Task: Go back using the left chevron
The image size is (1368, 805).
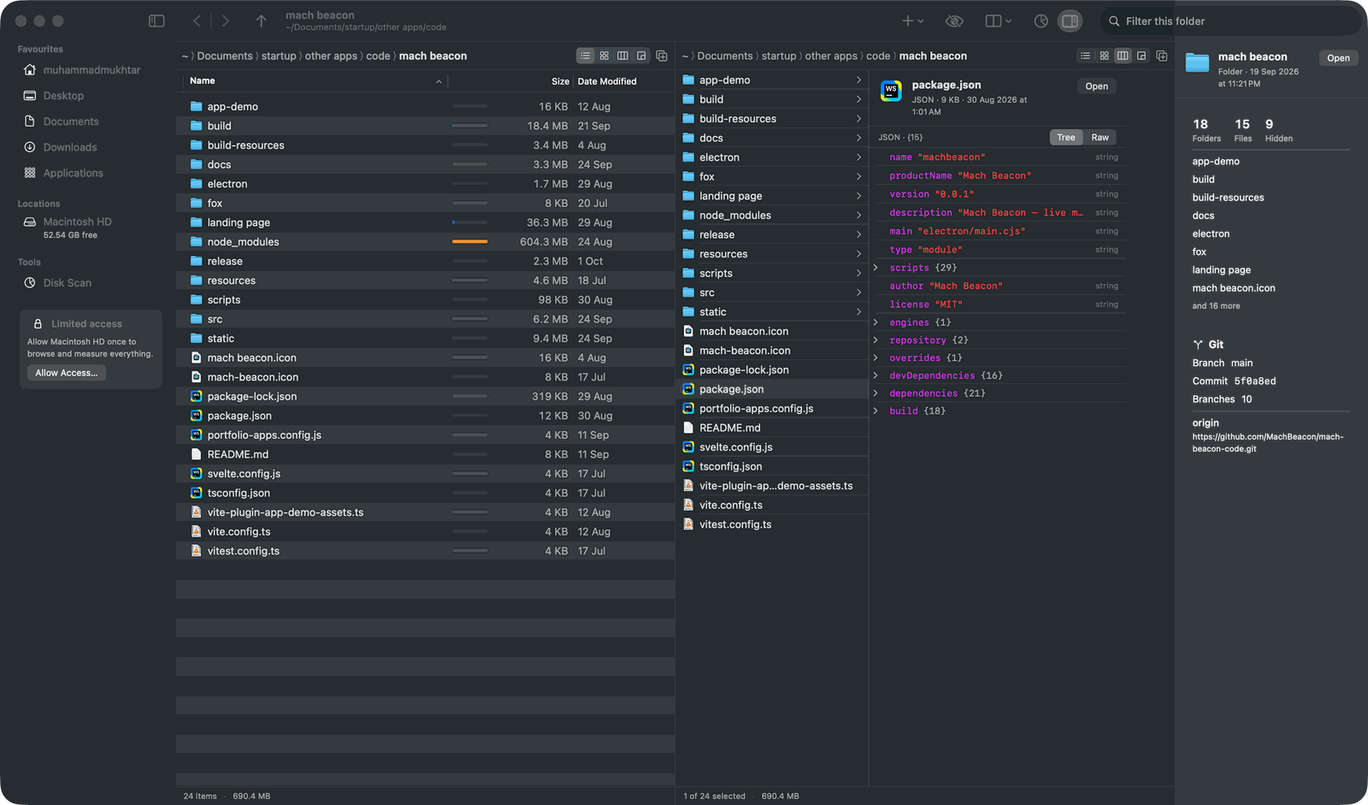Action: [198, 21]
